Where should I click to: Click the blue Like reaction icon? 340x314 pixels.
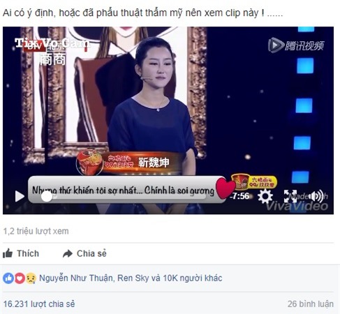pos(8,278)
